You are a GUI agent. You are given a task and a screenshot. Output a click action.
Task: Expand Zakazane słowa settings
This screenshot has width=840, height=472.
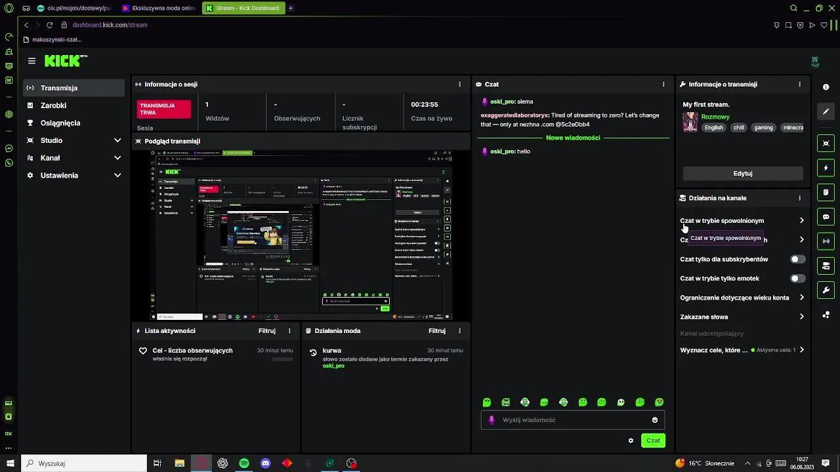[x=742, y=317]
